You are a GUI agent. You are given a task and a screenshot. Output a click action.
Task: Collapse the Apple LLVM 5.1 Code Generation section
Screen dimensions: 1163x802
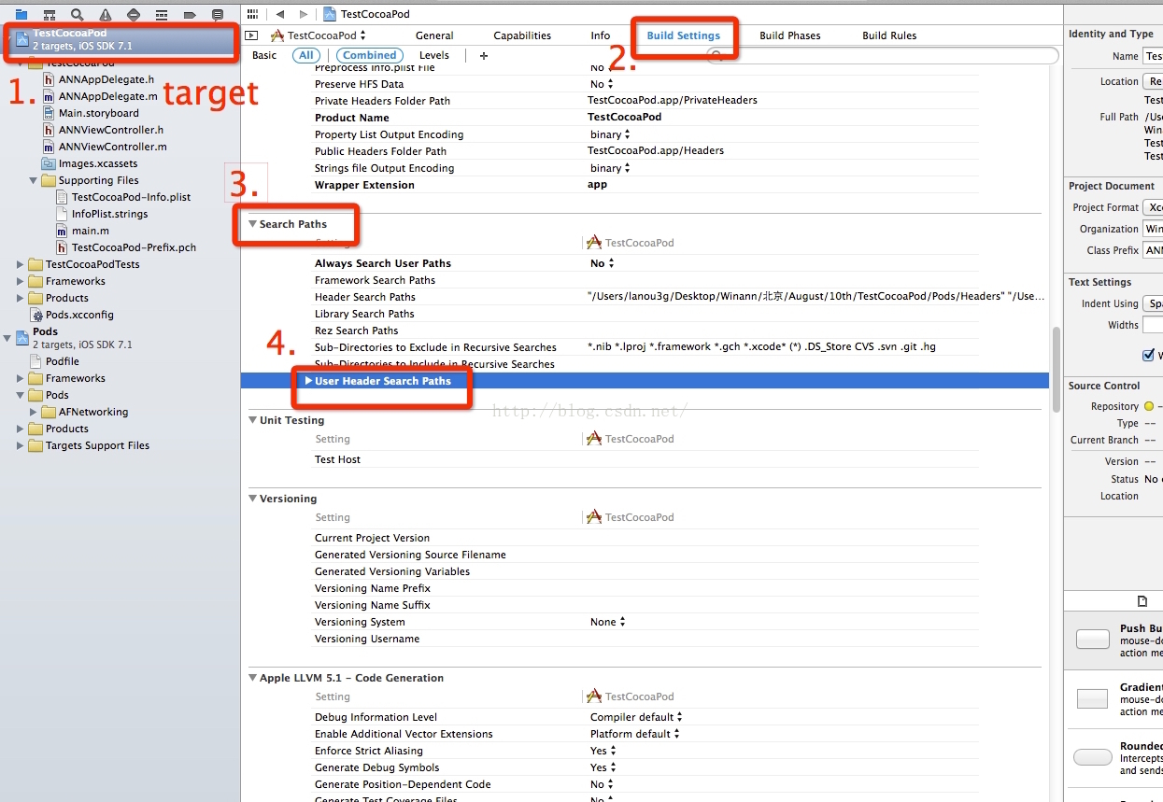point(252,678)
